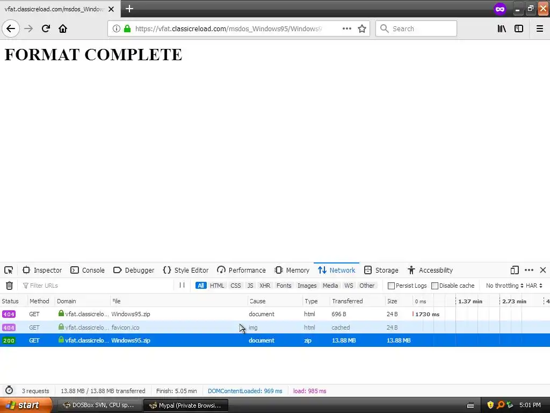Screen dimensions: 550x413
Task: Filter requests by WS
Action: point(349,286)
